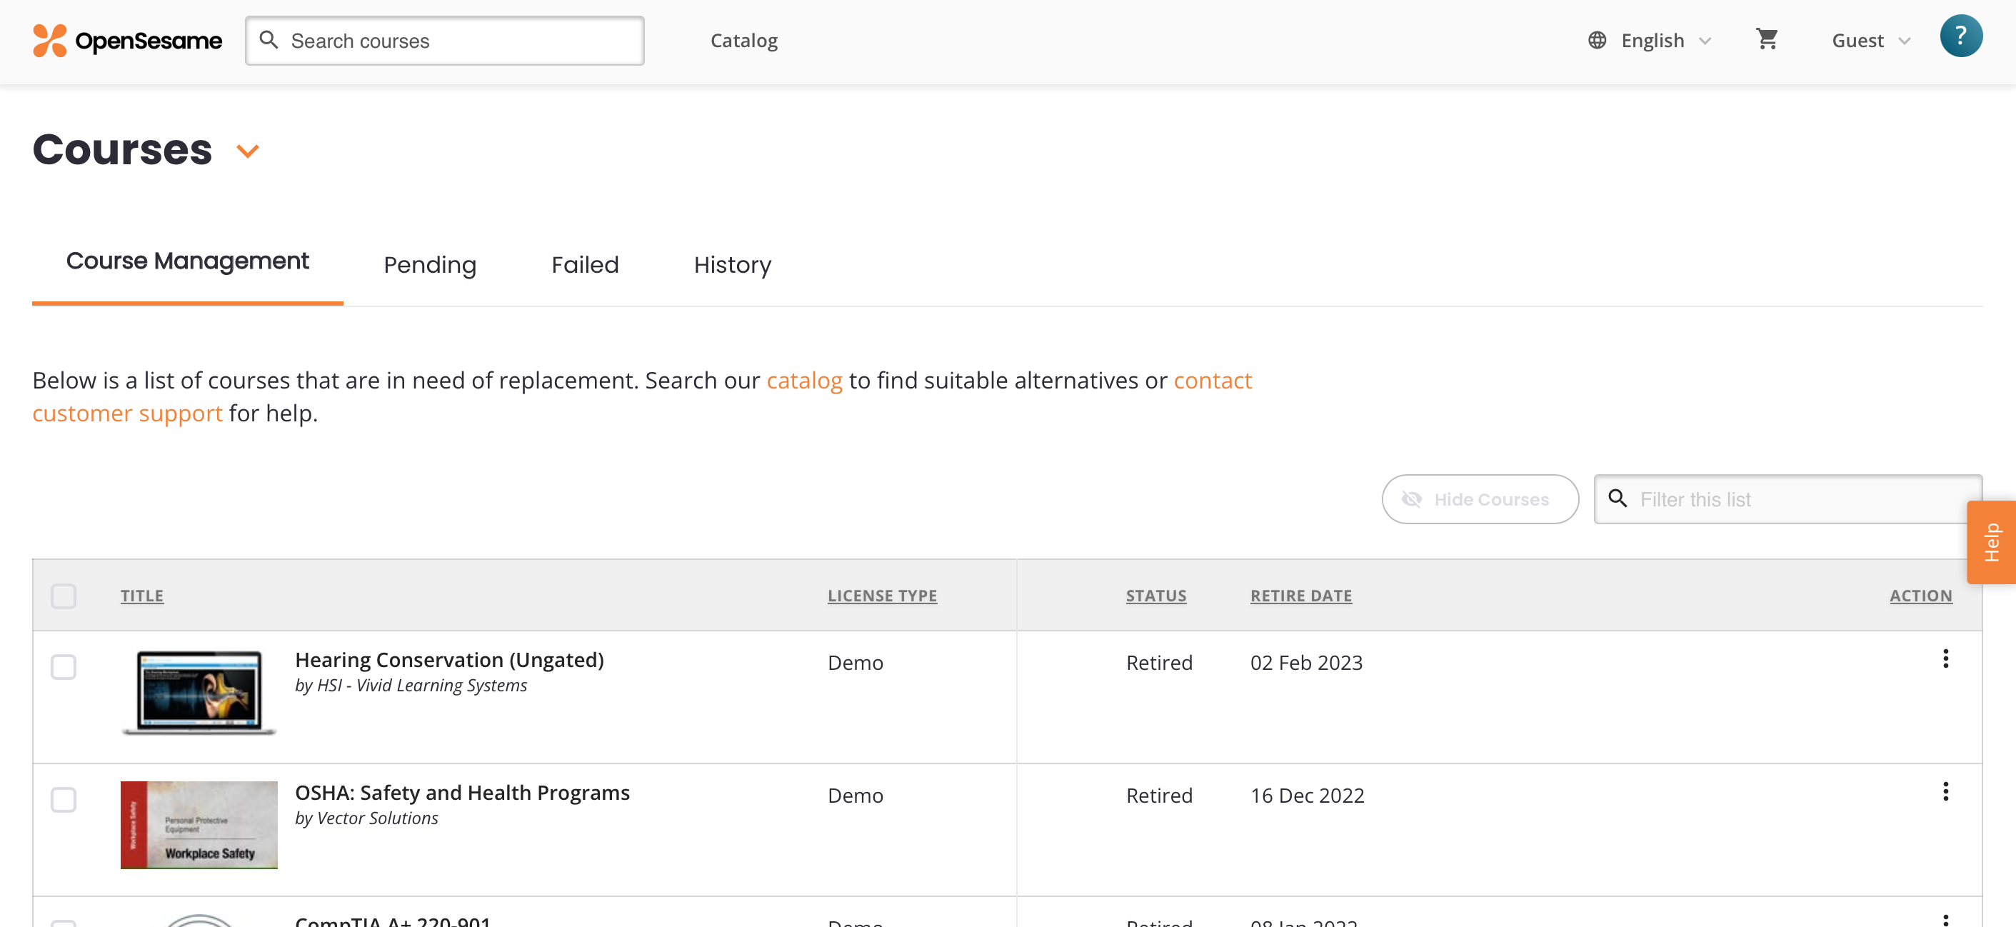Click the blue help question mark icon
This screenshot has height=927, width=2016.
[x=1960, y=36]
